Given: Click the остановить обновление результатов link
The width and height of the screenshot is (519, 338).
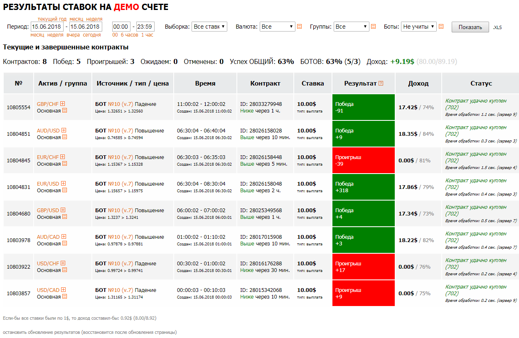Looking at the screenshot, I should click(90, 332).
